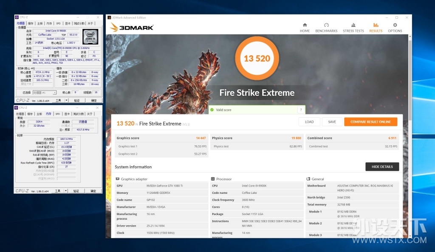Click the Intel Core i9 badge image

[90, 37]
